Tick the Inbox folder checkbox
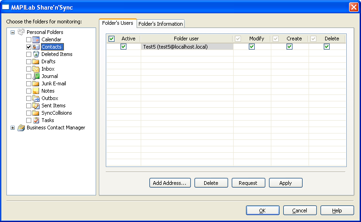The height and width of the screenshot is (222, 361). pyautogui.click(x=29, y=69)
